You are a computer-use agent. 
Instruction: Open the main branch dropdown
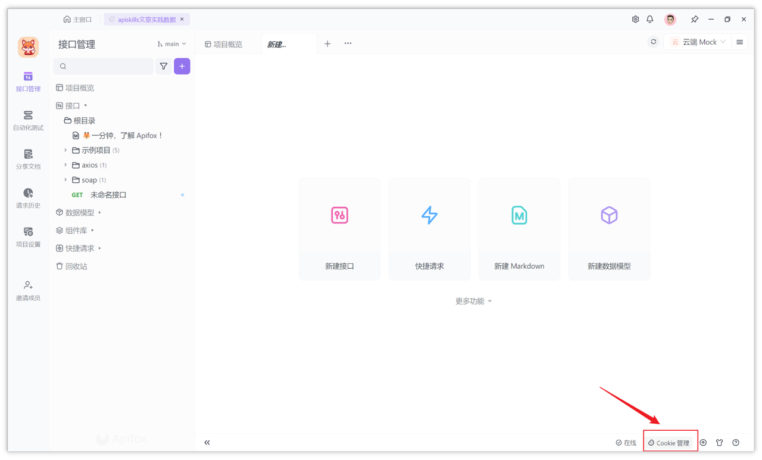(172, 44)
